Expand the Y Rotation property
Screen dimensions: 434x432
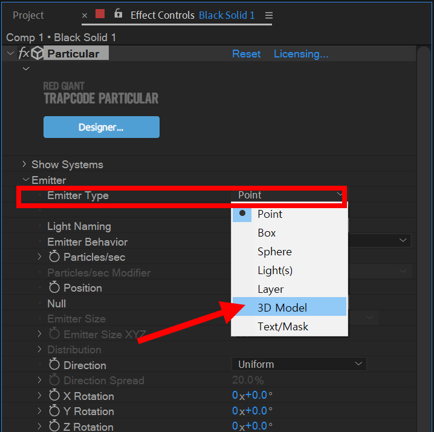[39, 411]
